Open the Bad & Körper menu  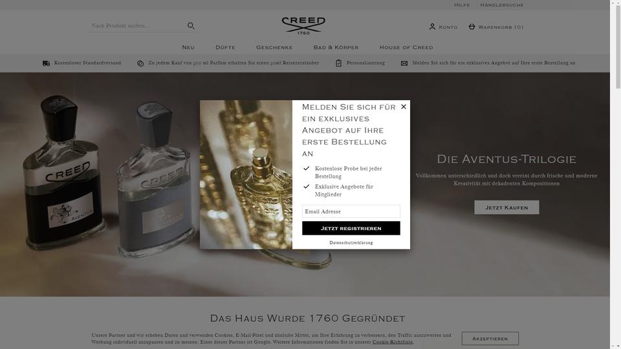(x=336, y=47)
